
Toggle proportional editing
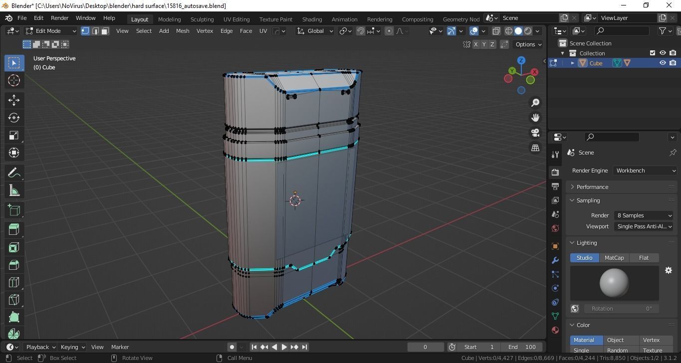tap(389, 31)
